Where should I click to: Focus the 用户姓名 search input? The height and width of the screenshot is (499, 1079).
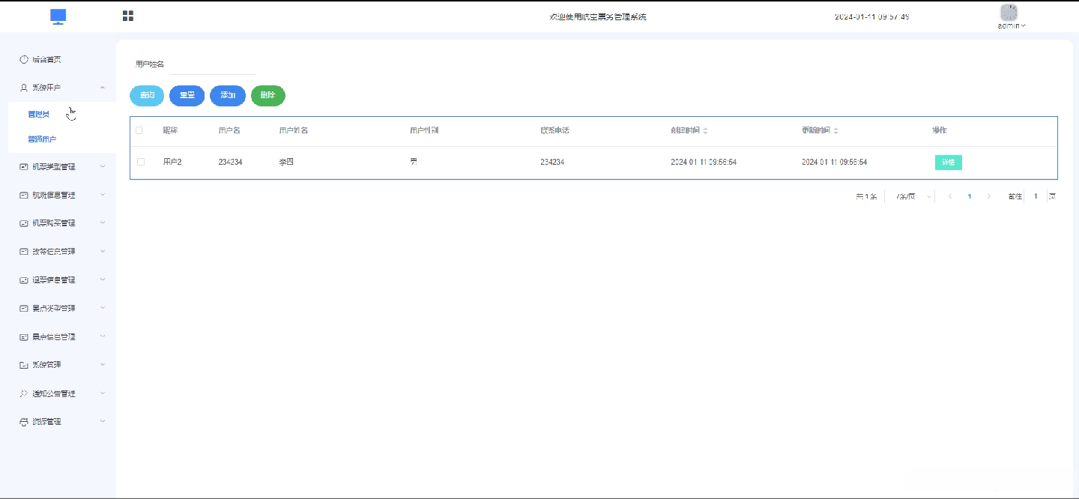tap(213, 64)
